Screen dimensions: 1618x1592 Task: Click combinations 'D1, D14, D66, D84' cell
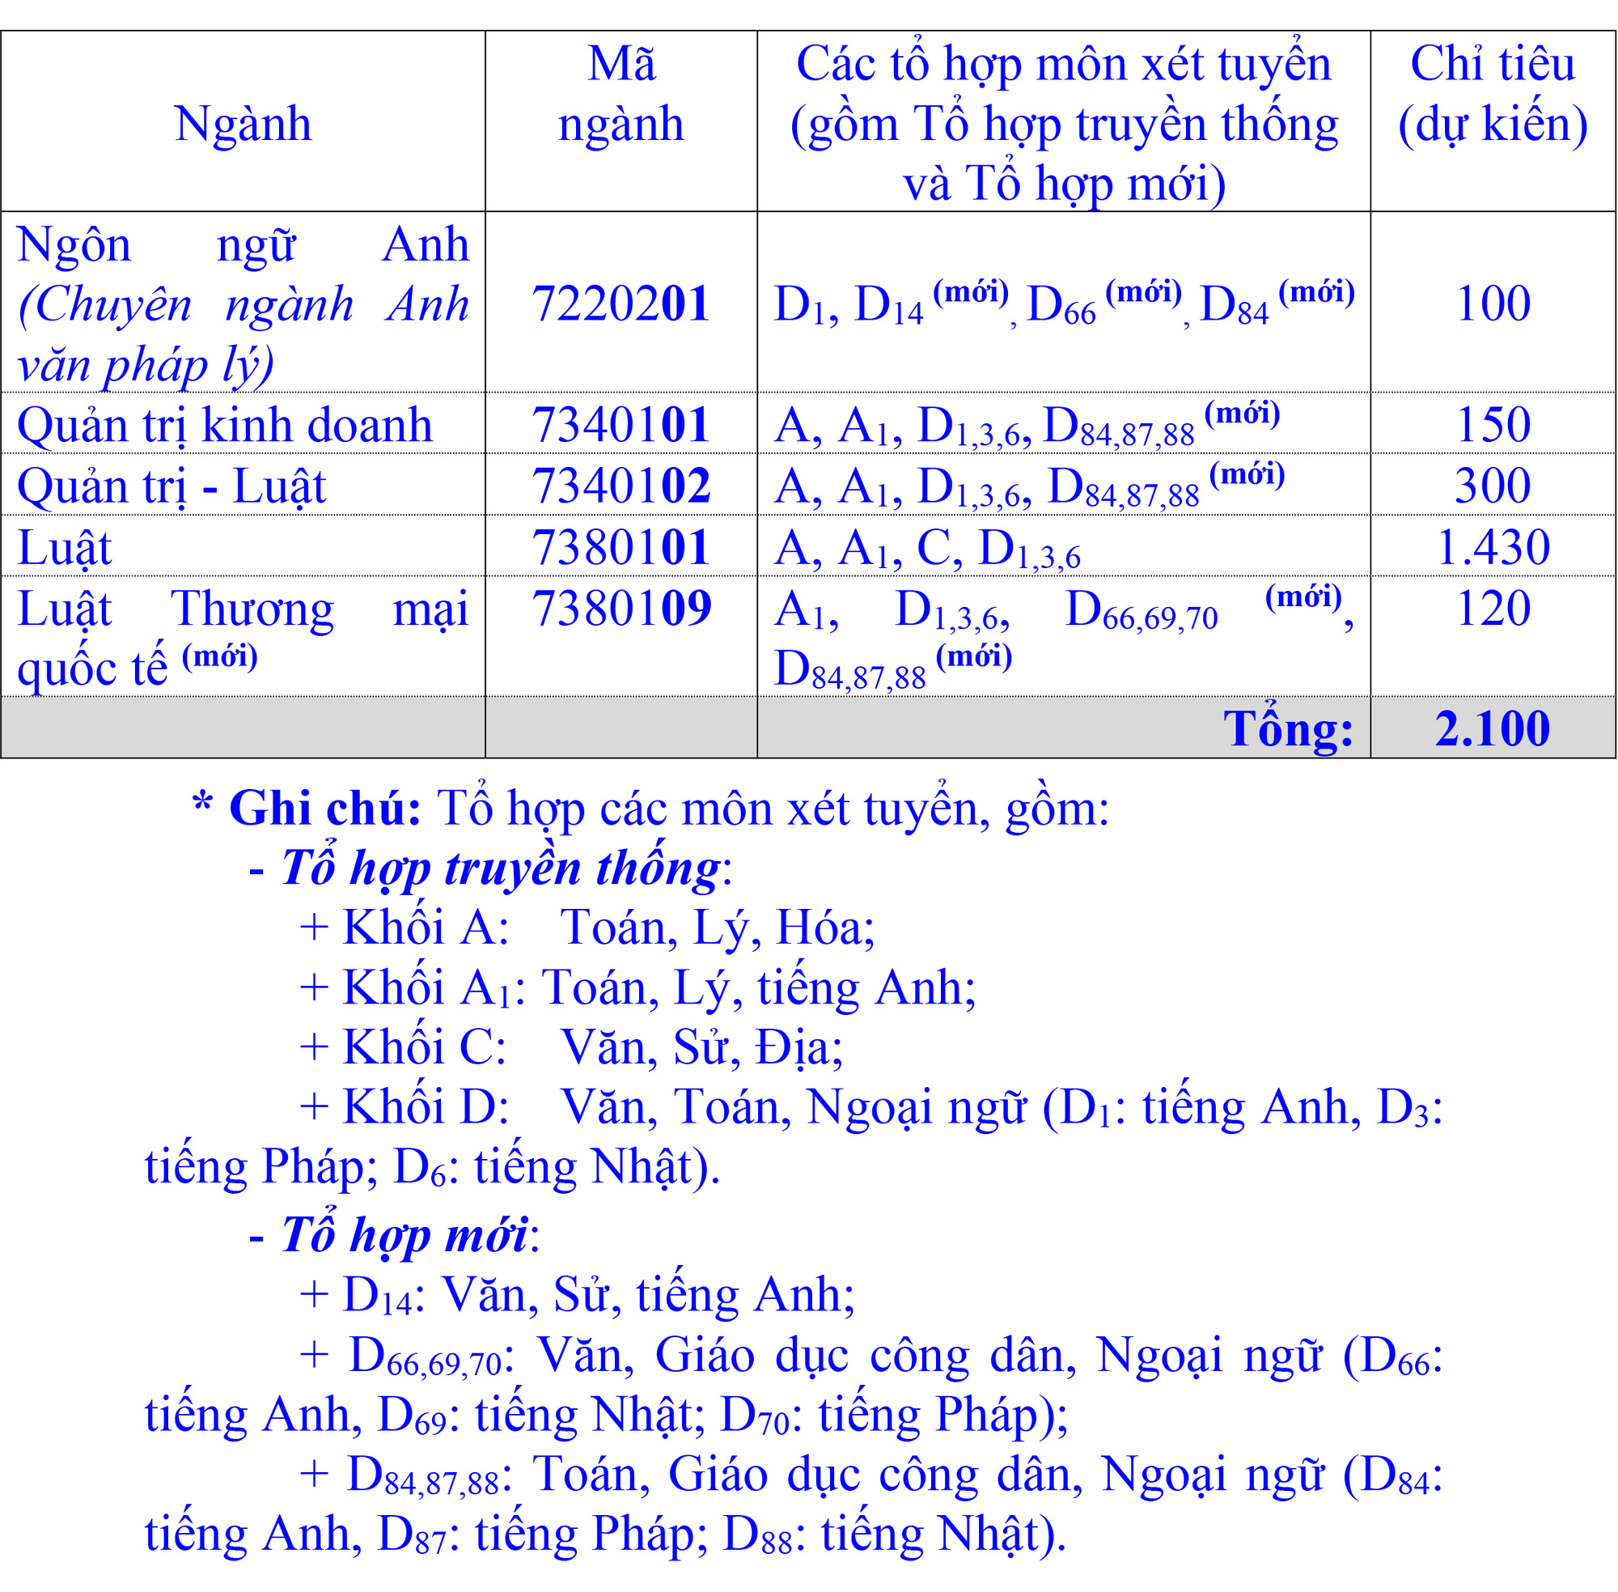point(1064,304)
